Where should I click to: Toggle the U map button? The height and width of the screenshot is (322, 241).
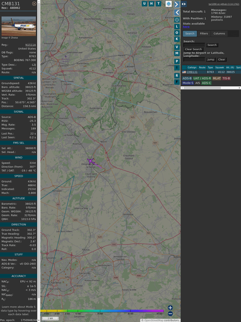(x=145, y=3)
